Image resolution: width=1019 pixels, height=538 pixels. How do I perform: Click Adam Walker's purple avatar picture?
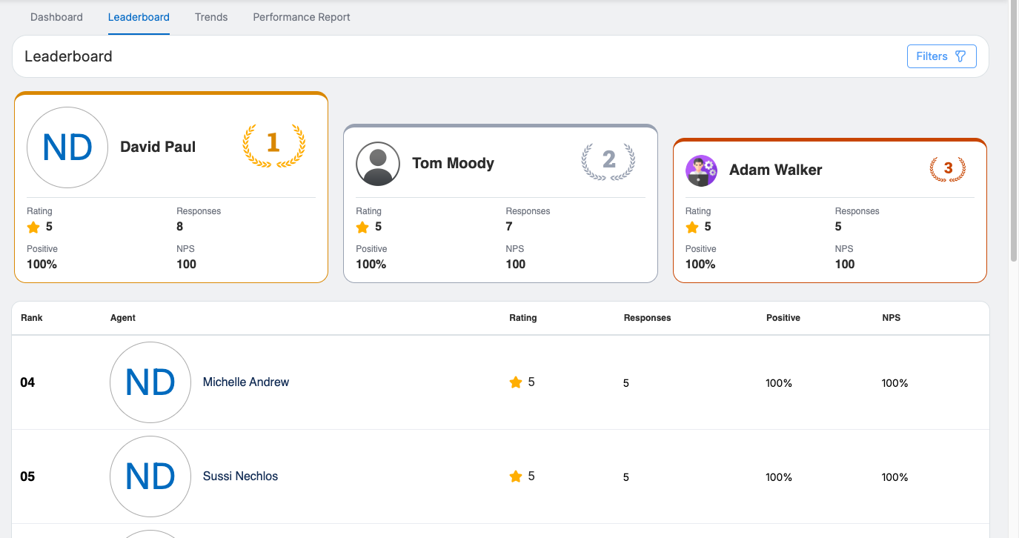click(701, 170)
